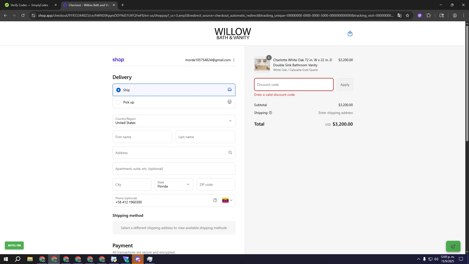The width and height of the screenshot is (469, 264).
Task: Click the 'Enter a valid discount code' error
Action: pyautogui.click(x=275, y=95)
